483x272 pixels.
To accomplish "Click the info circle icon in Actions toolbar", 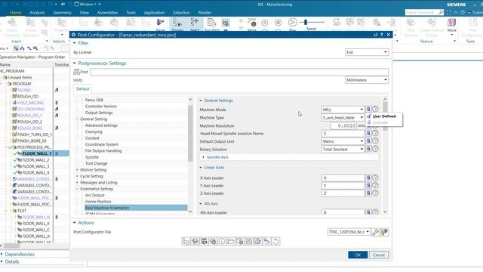I will [x=221, y=241].
